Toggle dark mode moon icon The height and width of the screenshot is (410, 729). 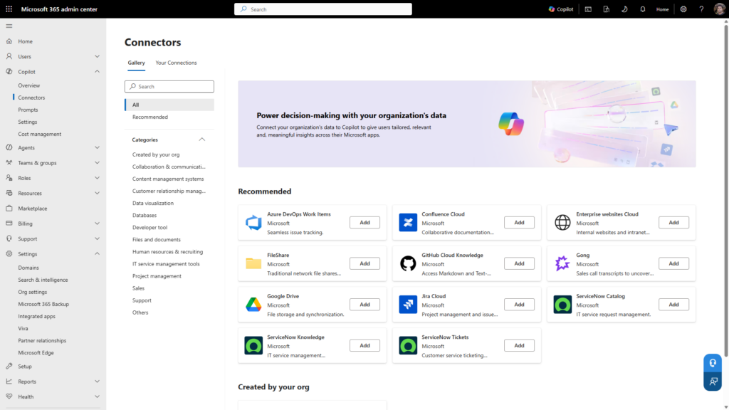point(624,9)
